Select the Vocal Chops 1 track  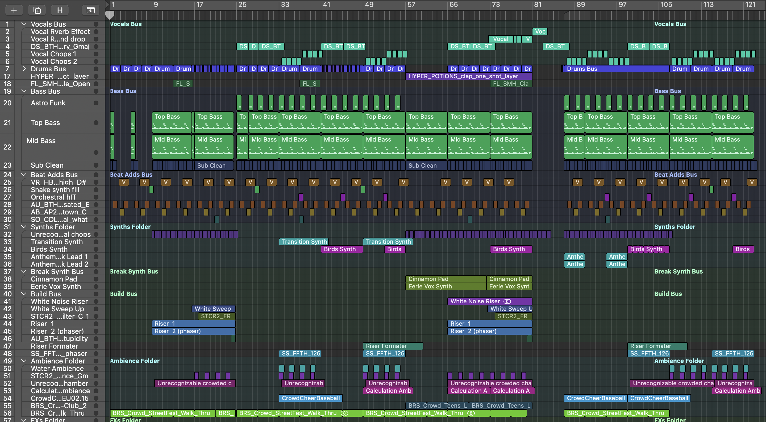[x=53, y=54]
